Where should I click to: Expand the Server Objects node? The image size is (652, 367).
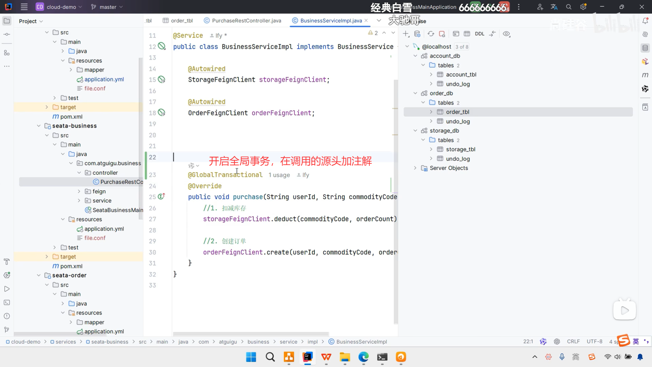[415, 168]
